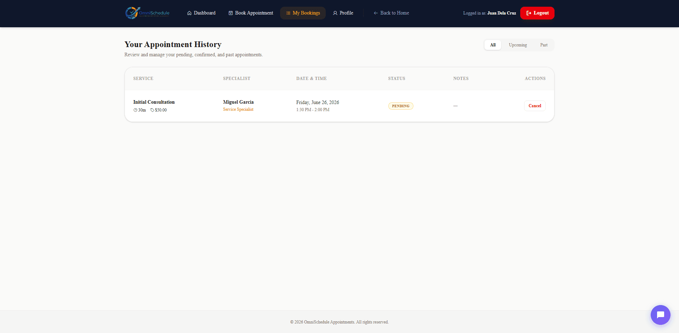Cancel the Initial Consultation appointment
Viewport: 679px width, 333px height.
pos(535,106)
